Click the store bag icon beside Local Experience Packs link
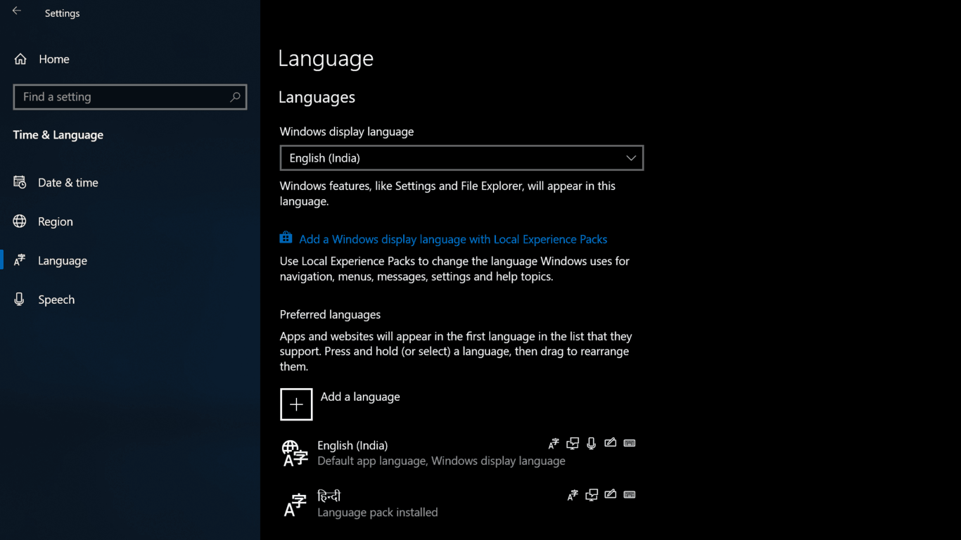961x540 pixels. pos(286,238)
